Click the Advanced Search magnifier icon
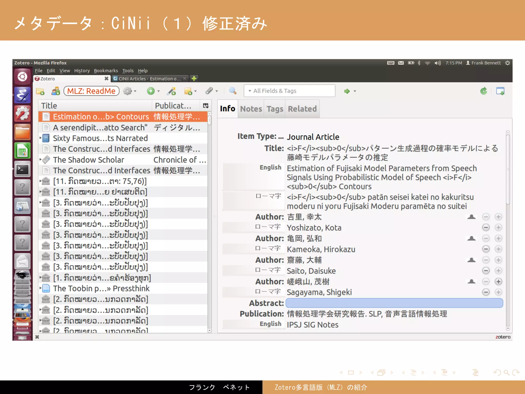This screenshot has height=394, width=525. click(233, 91)
